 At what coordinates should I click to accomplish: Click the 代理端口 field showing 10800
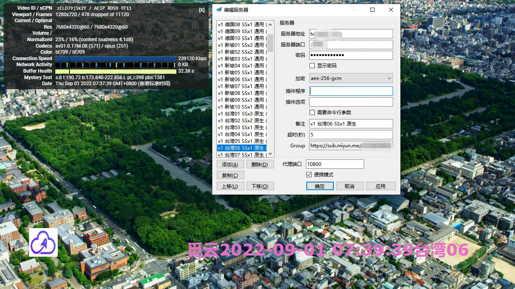point(335,164)
